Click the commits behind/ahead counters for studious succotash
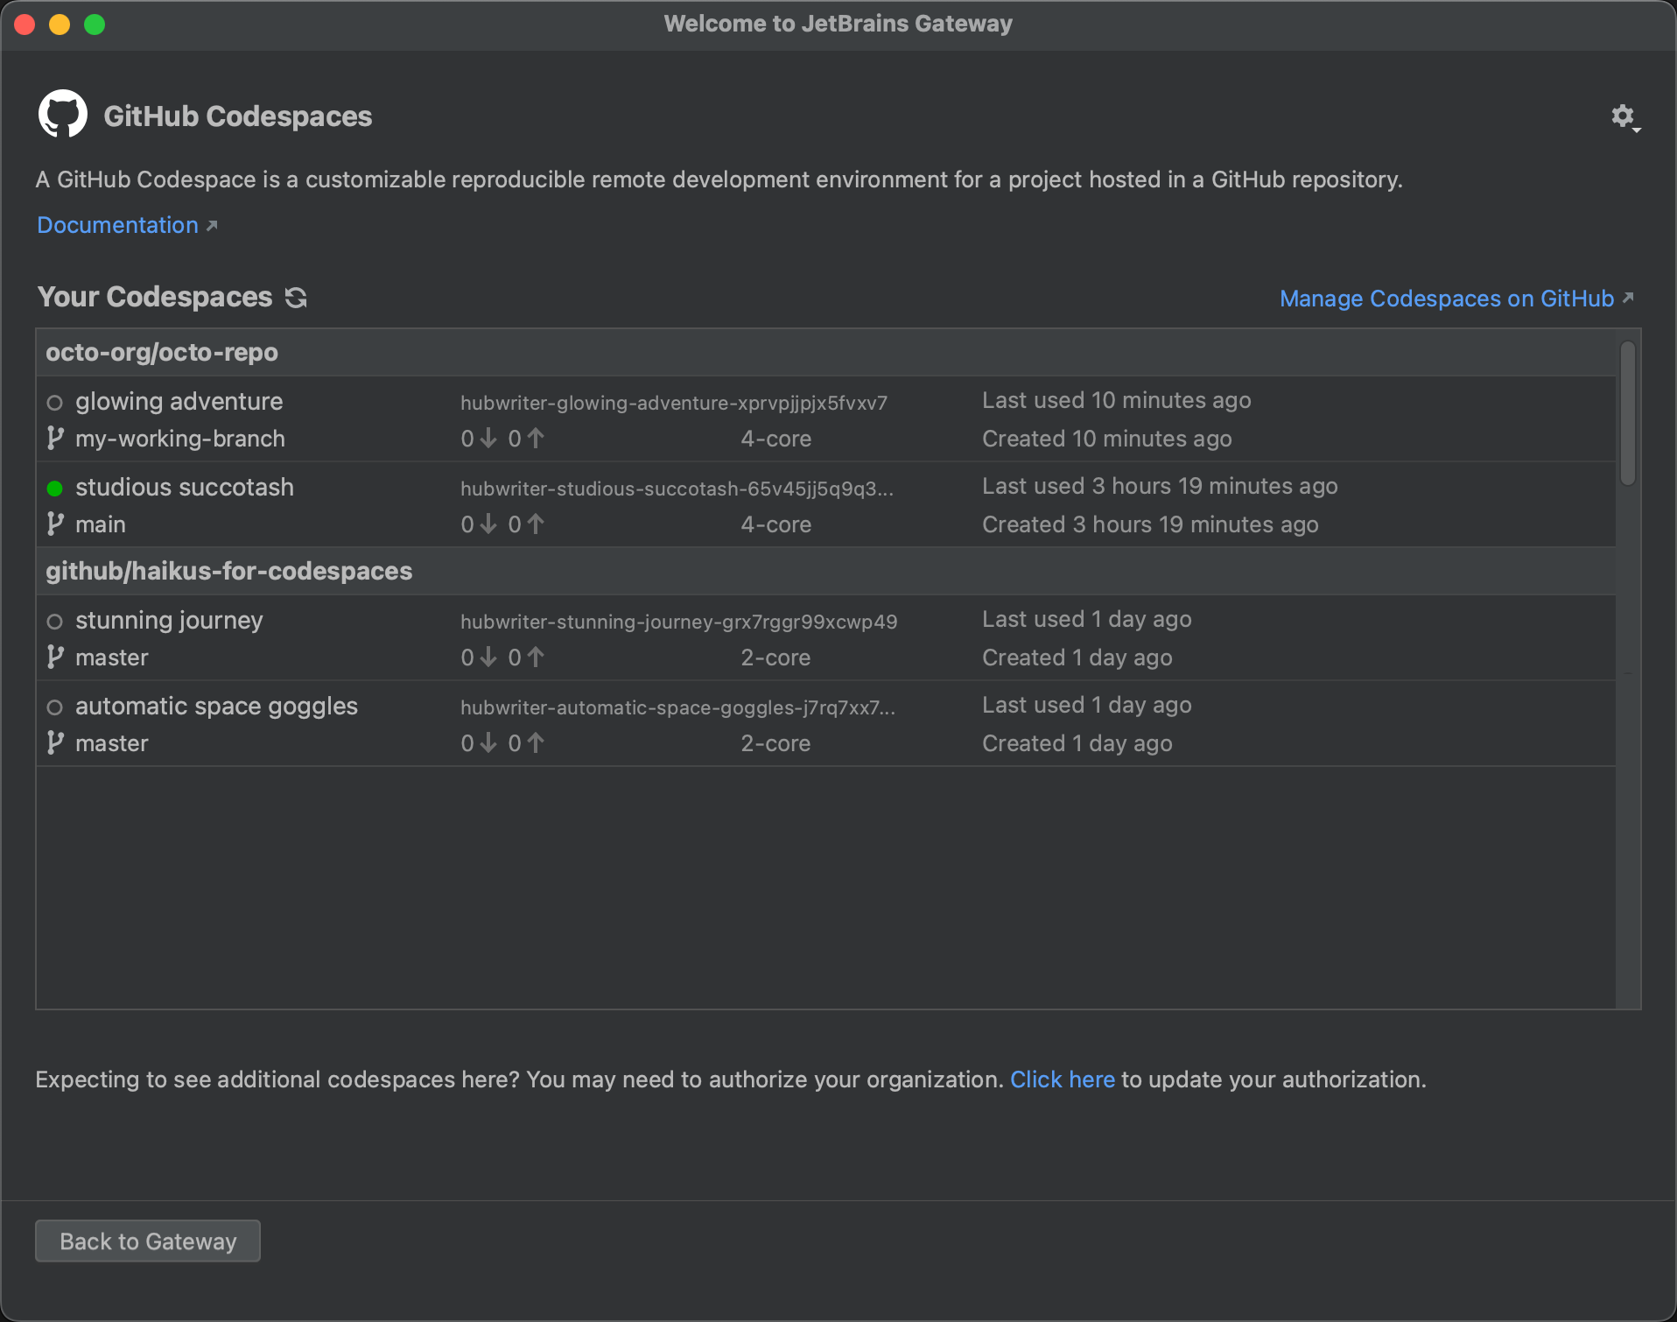1677x1322 pixels. tap(502, 524)
